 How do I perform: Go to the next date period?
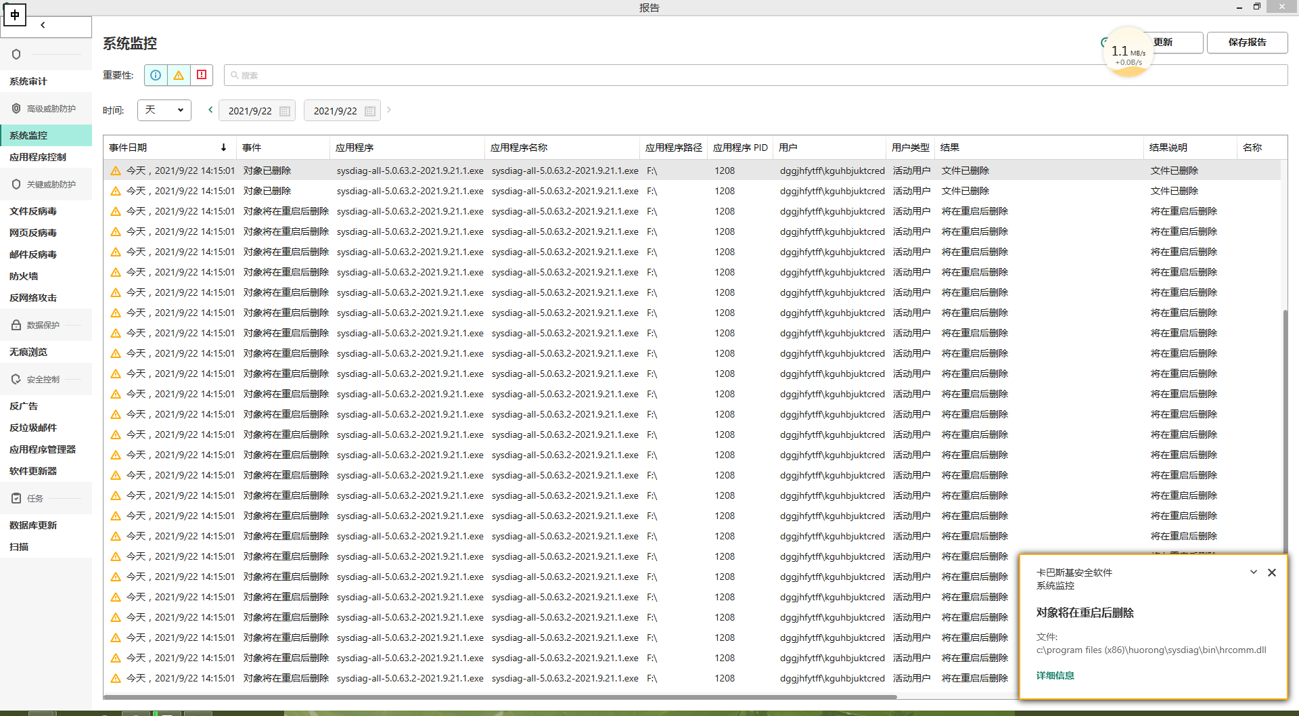pos(389,110)
